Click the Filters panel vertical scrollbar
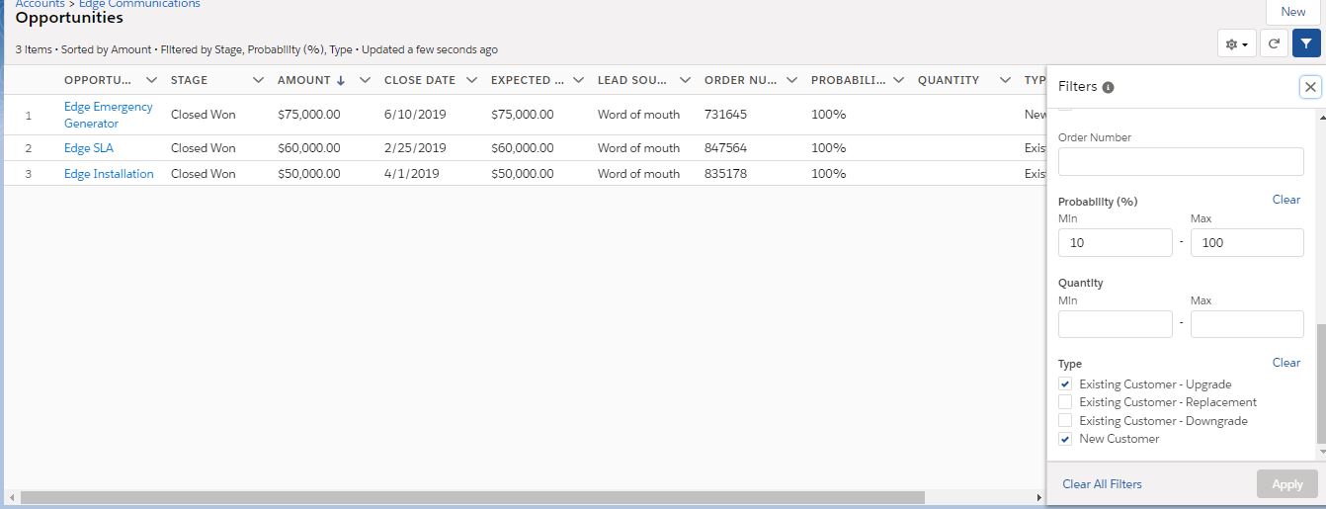The height and width of the screenshot is (509, 1326). (1321, 382)
